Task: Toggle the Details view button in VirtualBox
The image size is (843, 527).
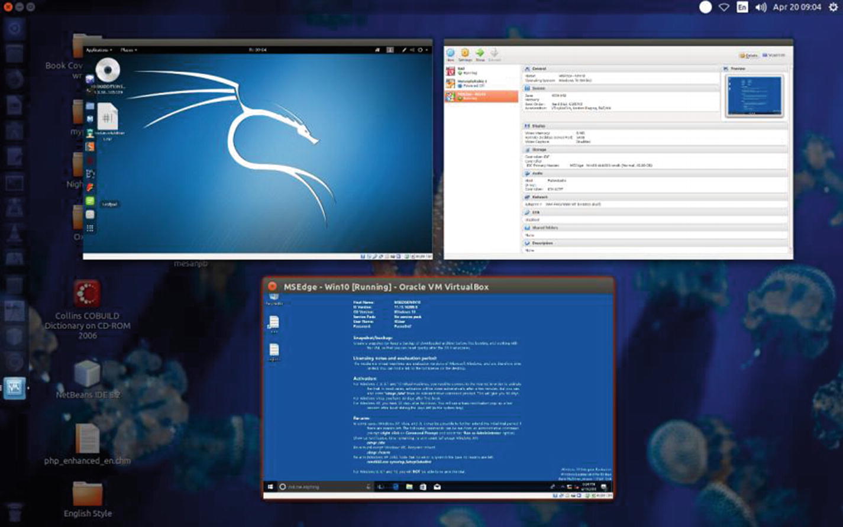Action: click(x=748, y=56)
